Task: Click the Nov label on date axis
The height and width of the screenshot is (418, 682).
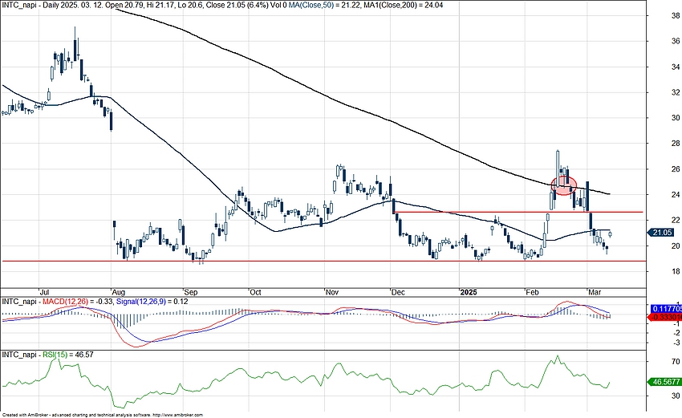Action: (x=332, y=292)
